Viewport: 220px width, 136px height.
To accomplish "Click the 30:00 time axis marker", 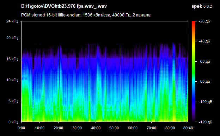I will coord(77,128).
